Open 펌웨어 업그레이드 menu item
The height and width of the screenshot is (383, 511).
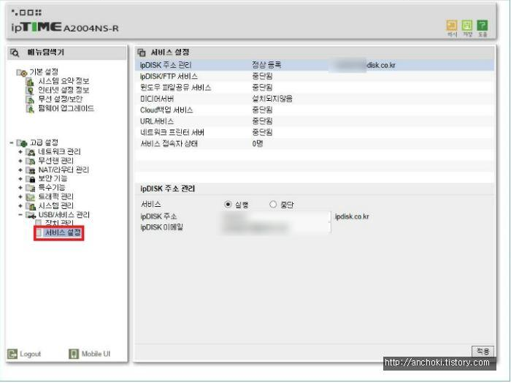tap(66, 109)
